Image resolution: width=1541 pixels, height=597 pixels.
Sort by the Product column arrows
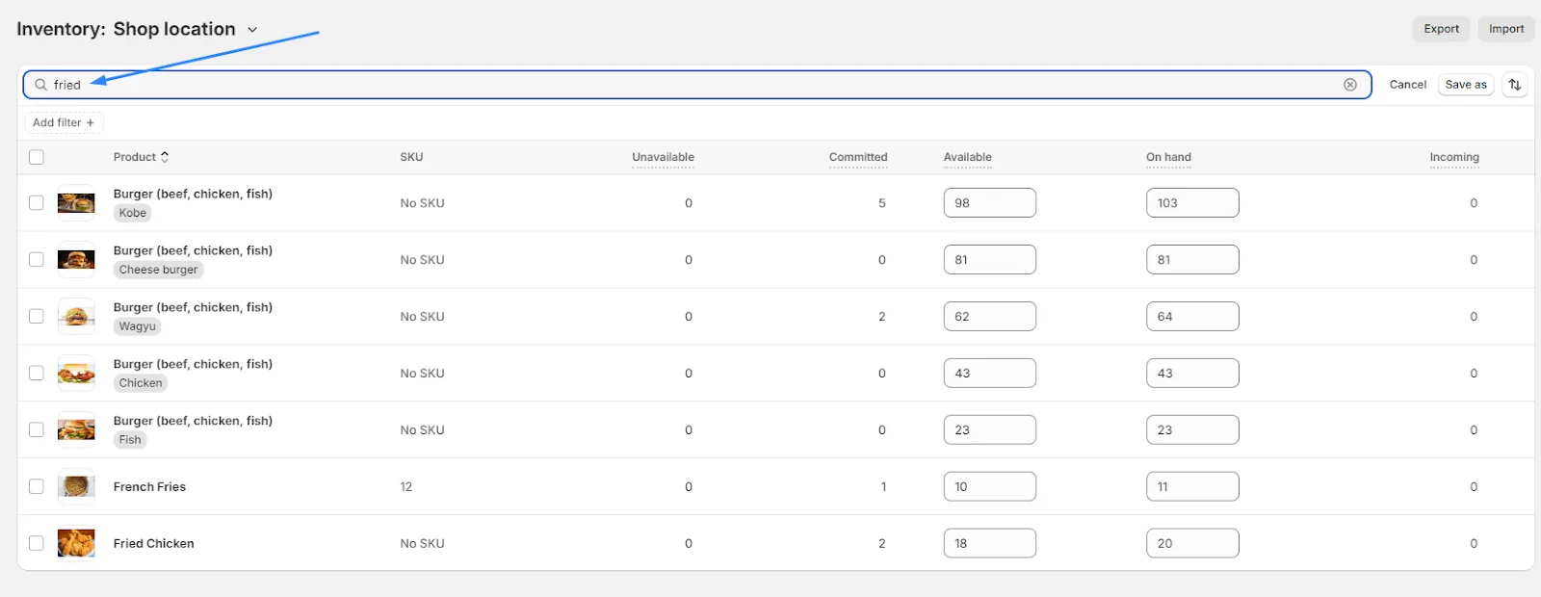(165, 157)
